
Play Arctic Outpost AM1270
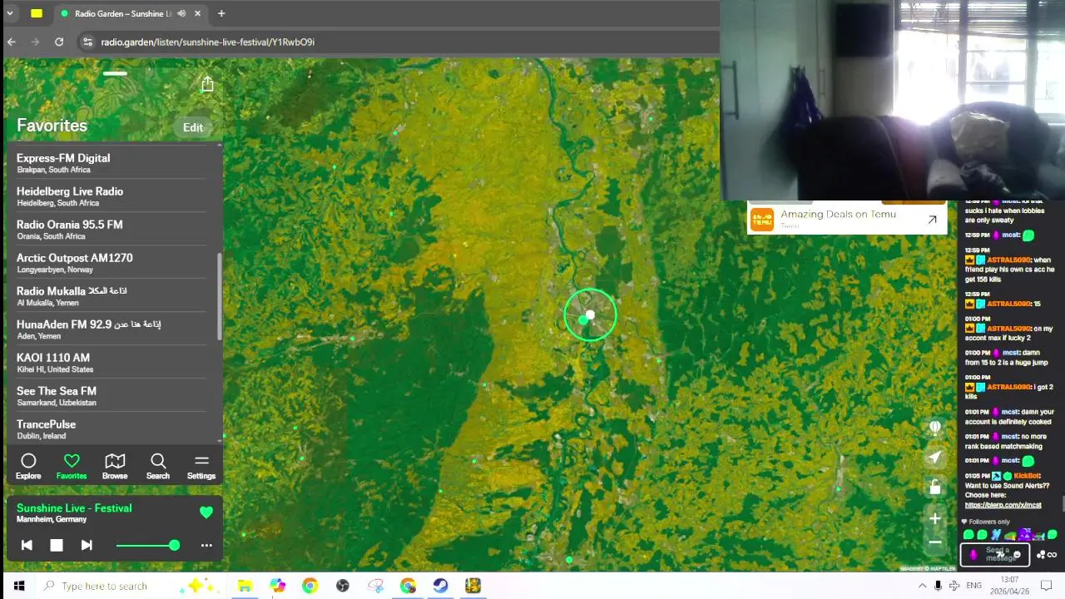(x=111, y=262)
